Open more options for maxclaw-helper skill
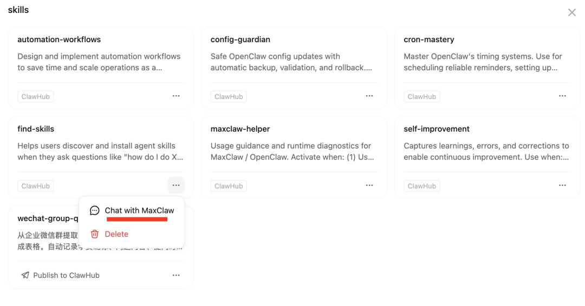Image resolution: width=585 pixels, height=306 pixels. click(369, 185)
